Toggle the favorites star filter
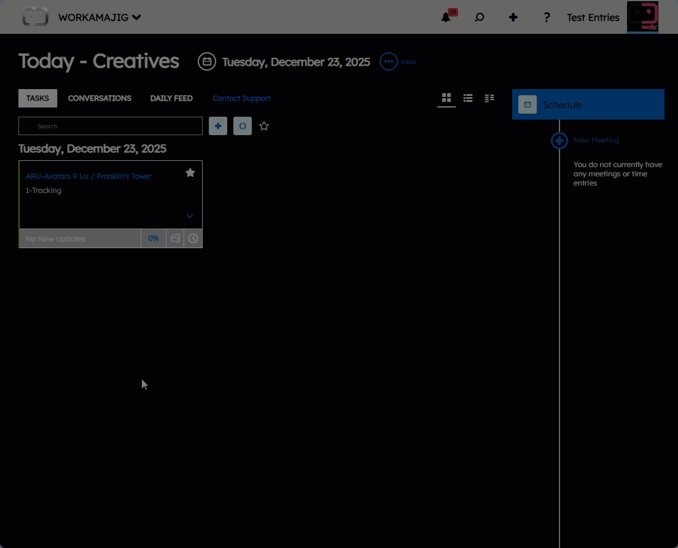 click(x=263, y=126)
